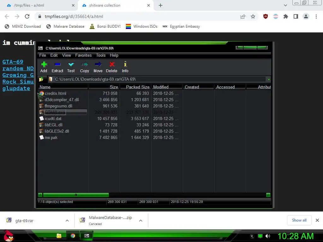The width and height of the screenshot is (323, 242).
Task: Click the 7-Zip address path field
Action: pos(157,79)
